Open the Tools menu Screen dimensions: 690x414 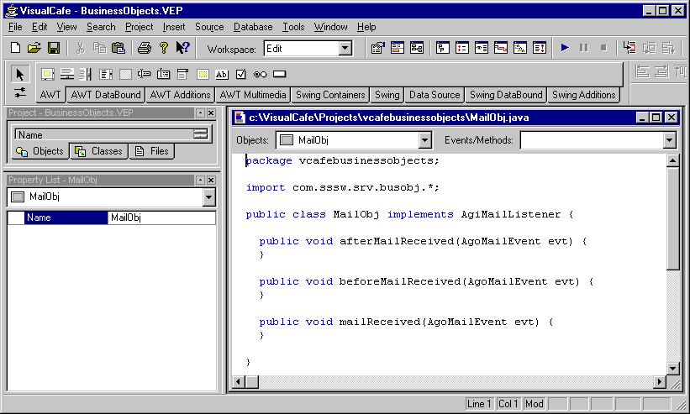pos(293,27)
